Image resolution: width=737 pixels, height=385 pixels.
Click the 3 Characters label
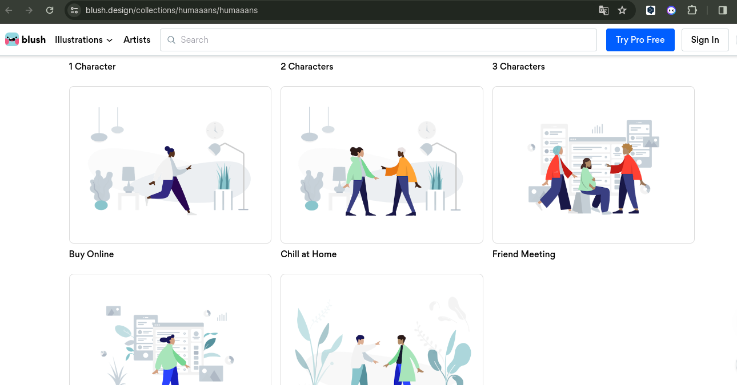pos(519,67)
